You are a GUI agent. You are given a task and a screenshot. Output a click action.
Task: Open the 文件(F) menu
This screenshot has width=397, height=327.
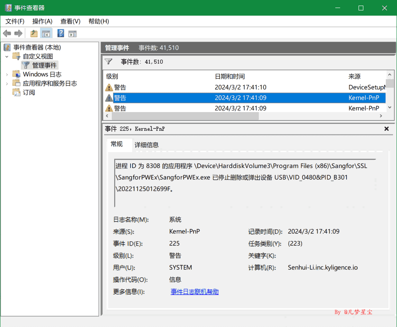(15, 22)
